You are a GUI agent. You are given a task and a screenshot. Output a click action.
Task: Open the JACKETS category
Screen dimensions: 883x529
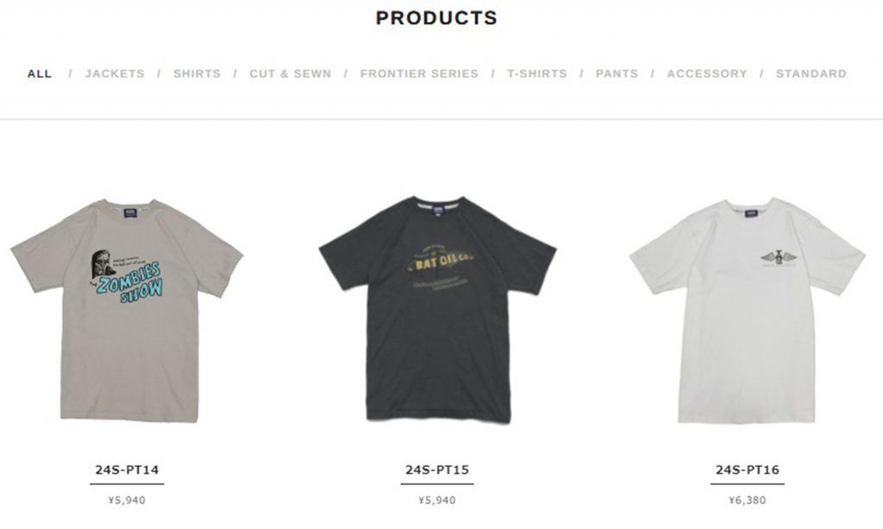coord(115,74)
